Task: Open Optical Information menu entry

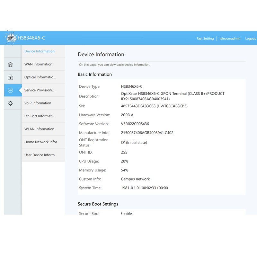Action: [x=40, y=77]
